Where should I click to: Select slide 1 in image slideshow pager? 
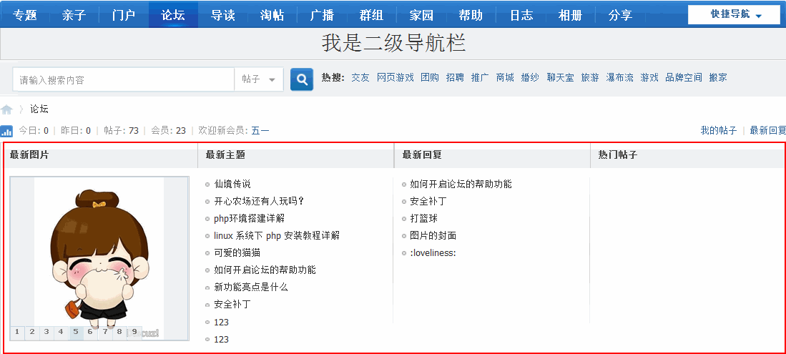click(16, 332)
